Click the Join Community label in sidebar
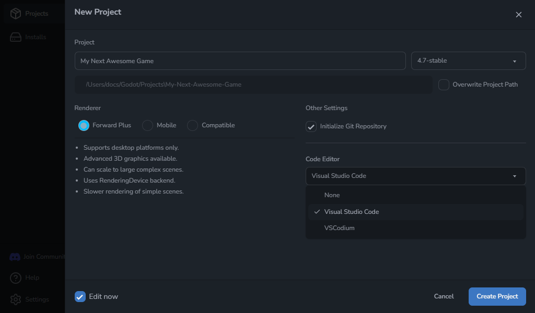 pos(44,257)
